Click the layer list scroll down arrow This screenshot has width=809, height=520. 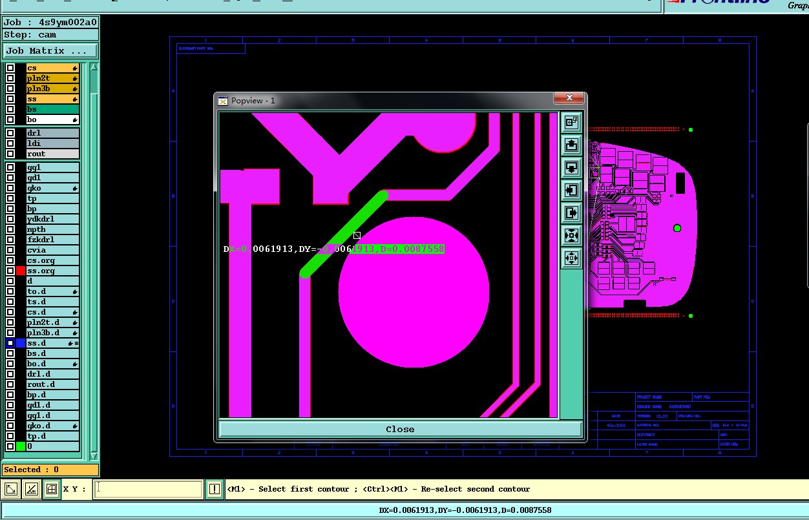coord(94,456)
